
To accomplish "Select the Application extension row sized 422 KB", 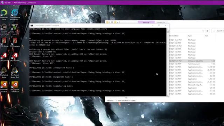I will [x=192, y=76].
